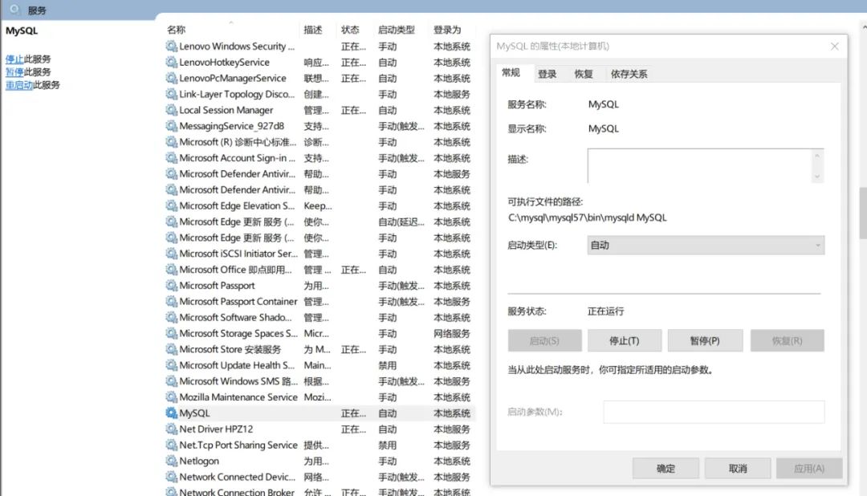The width and height of the screenshot is (867, 496).
Task: Select the Netlogon service row
Action: [x=320, y=461]
